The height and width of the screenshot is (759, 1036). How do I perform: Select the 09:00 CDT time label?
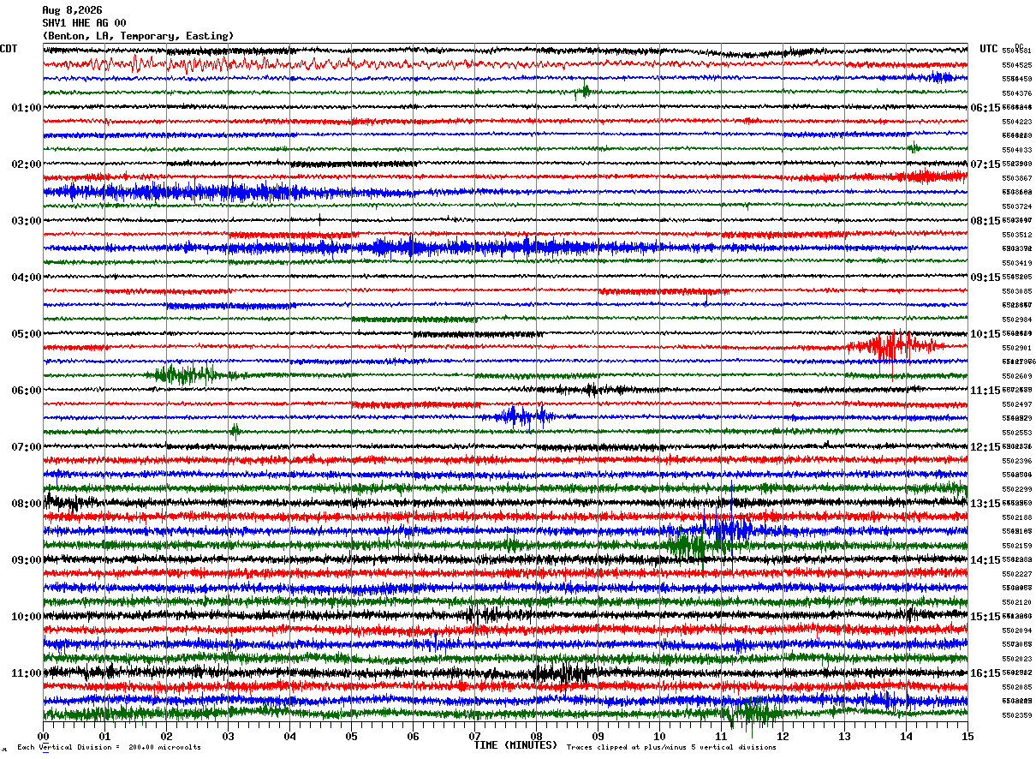coord(27,560)
